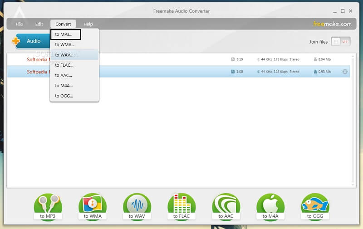Toggle the Join files switch

point(341,42)
